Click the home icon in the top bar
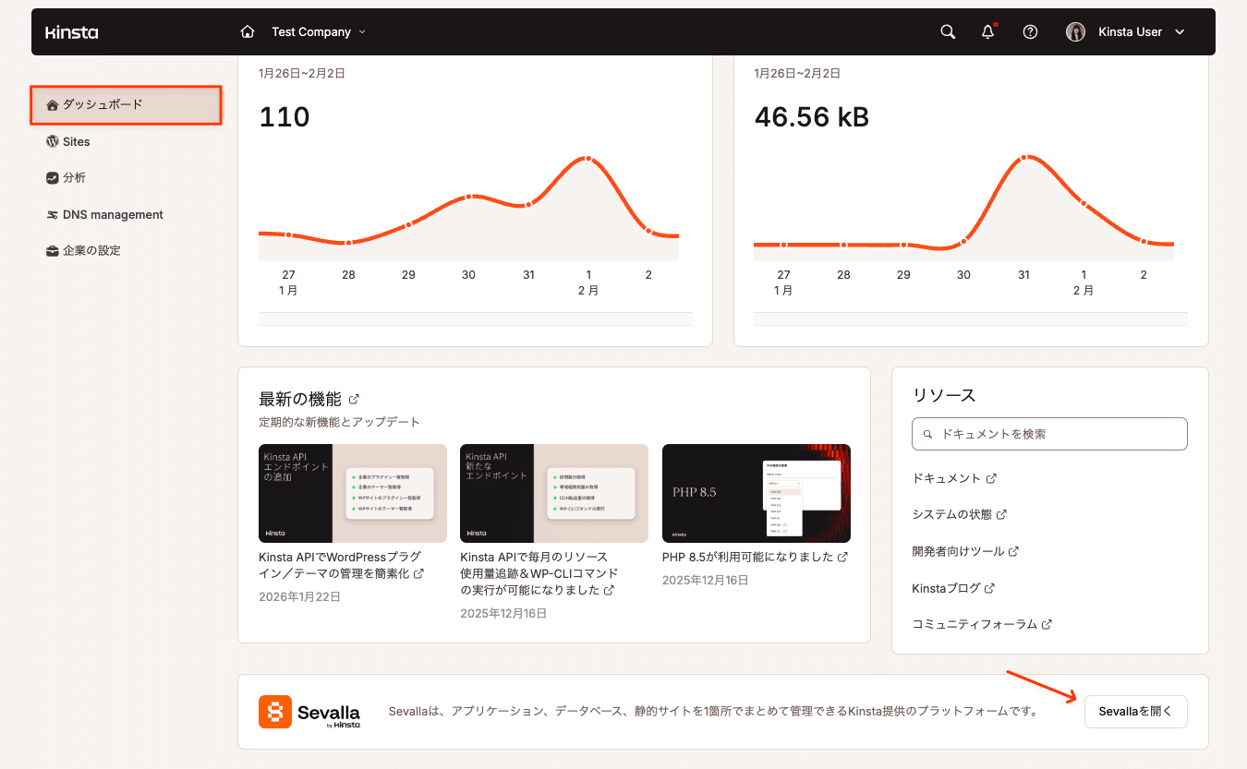Screen dimensions: 1247x769 (248, 30)
